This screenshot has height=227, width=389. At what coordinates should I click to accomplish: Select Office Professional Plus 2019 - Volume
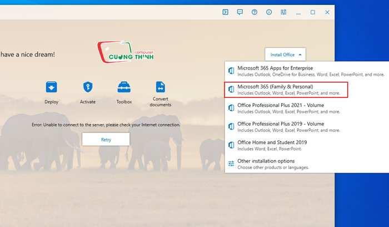[x=307, y=127]
